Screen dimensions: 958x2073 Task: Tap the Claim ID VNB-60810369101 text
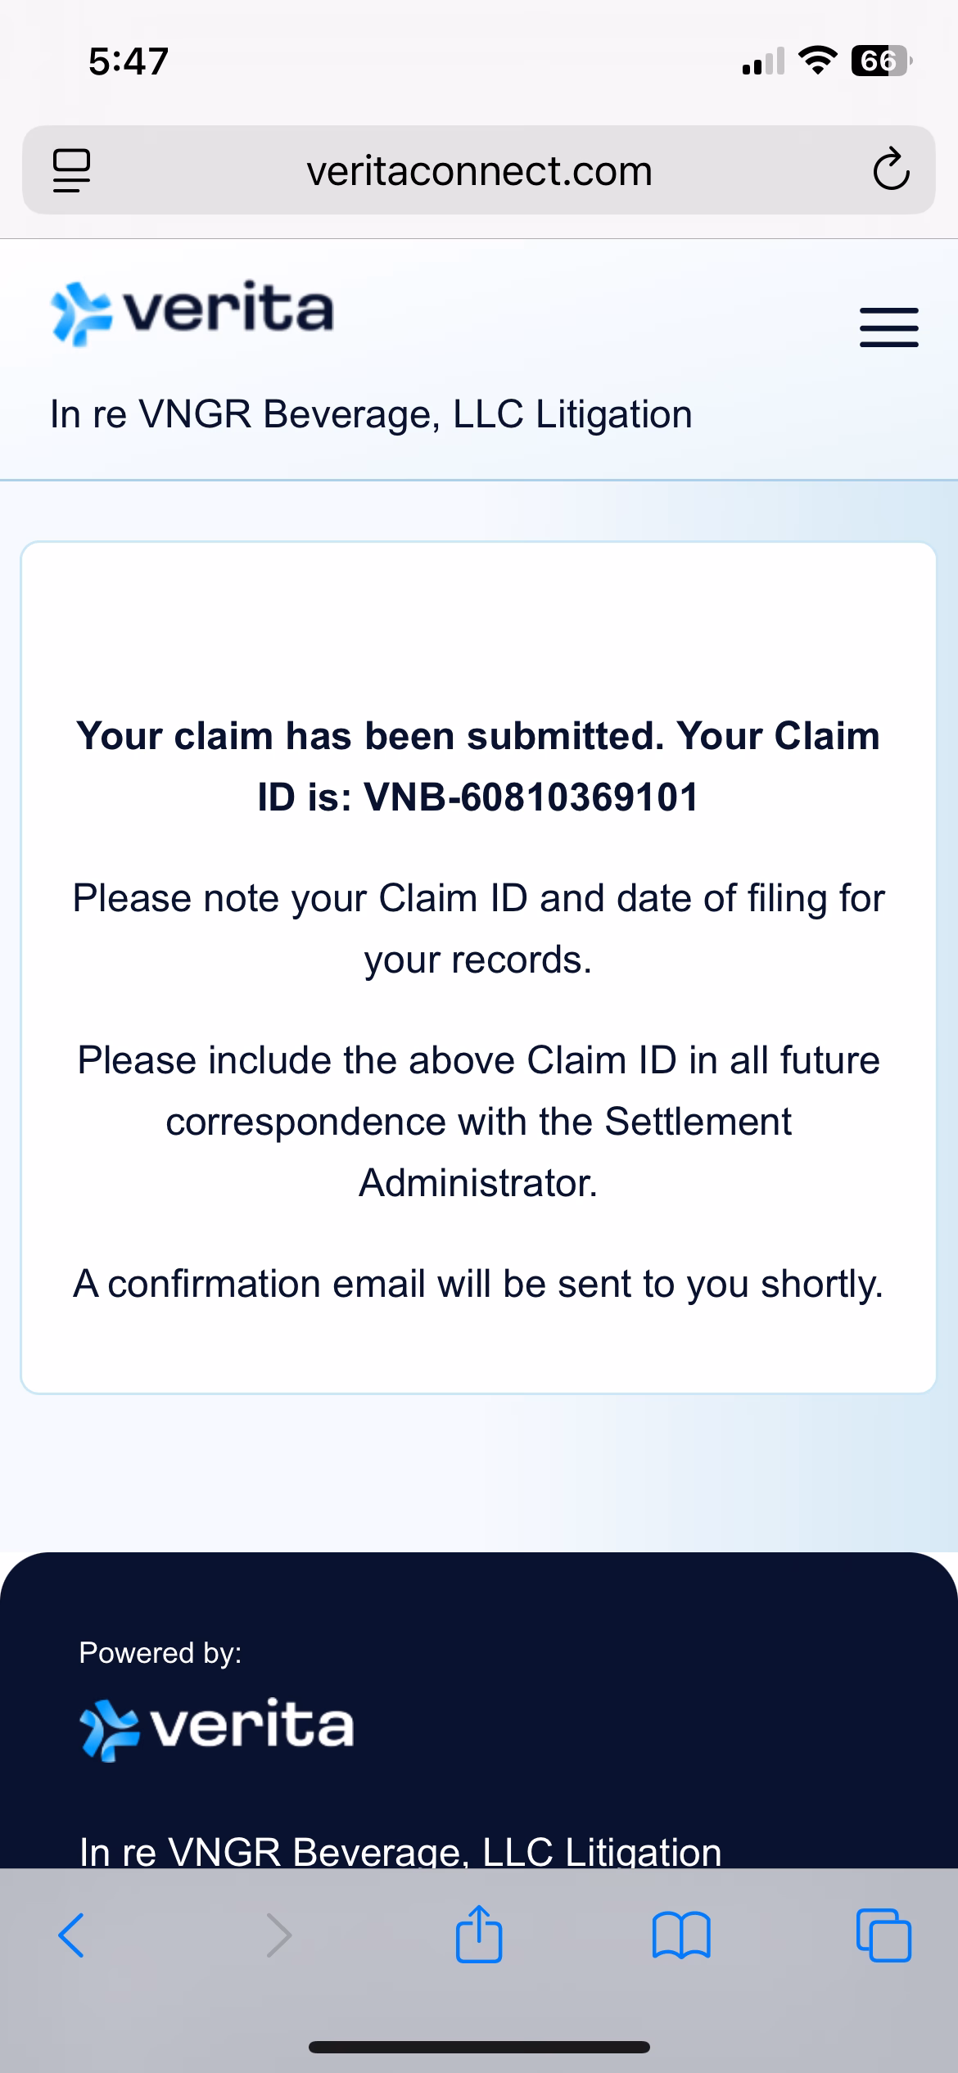pos(531,797)
